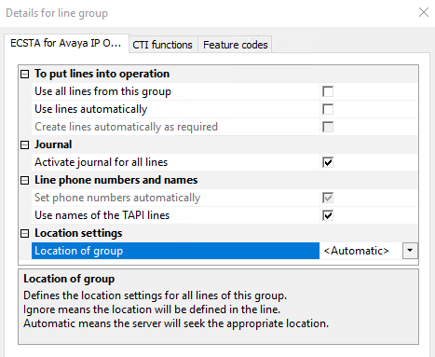Collapse the Journal section
Image resolution: width=435 pixels, height=357 pixels.
pyautogui.click(x=24, y=144)
